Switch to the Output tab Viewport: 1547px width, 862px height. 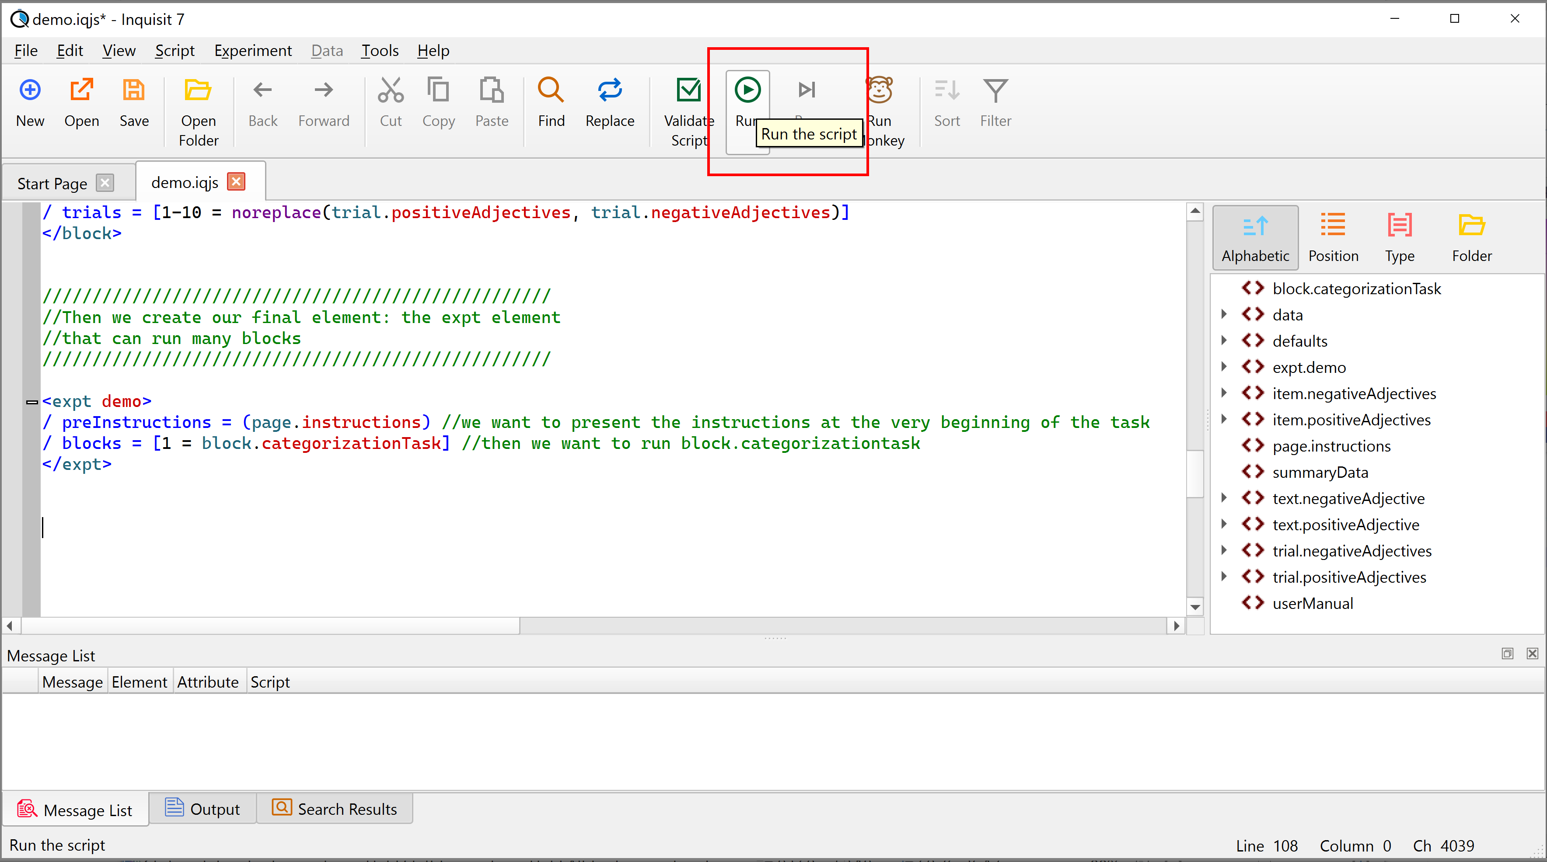203,808
